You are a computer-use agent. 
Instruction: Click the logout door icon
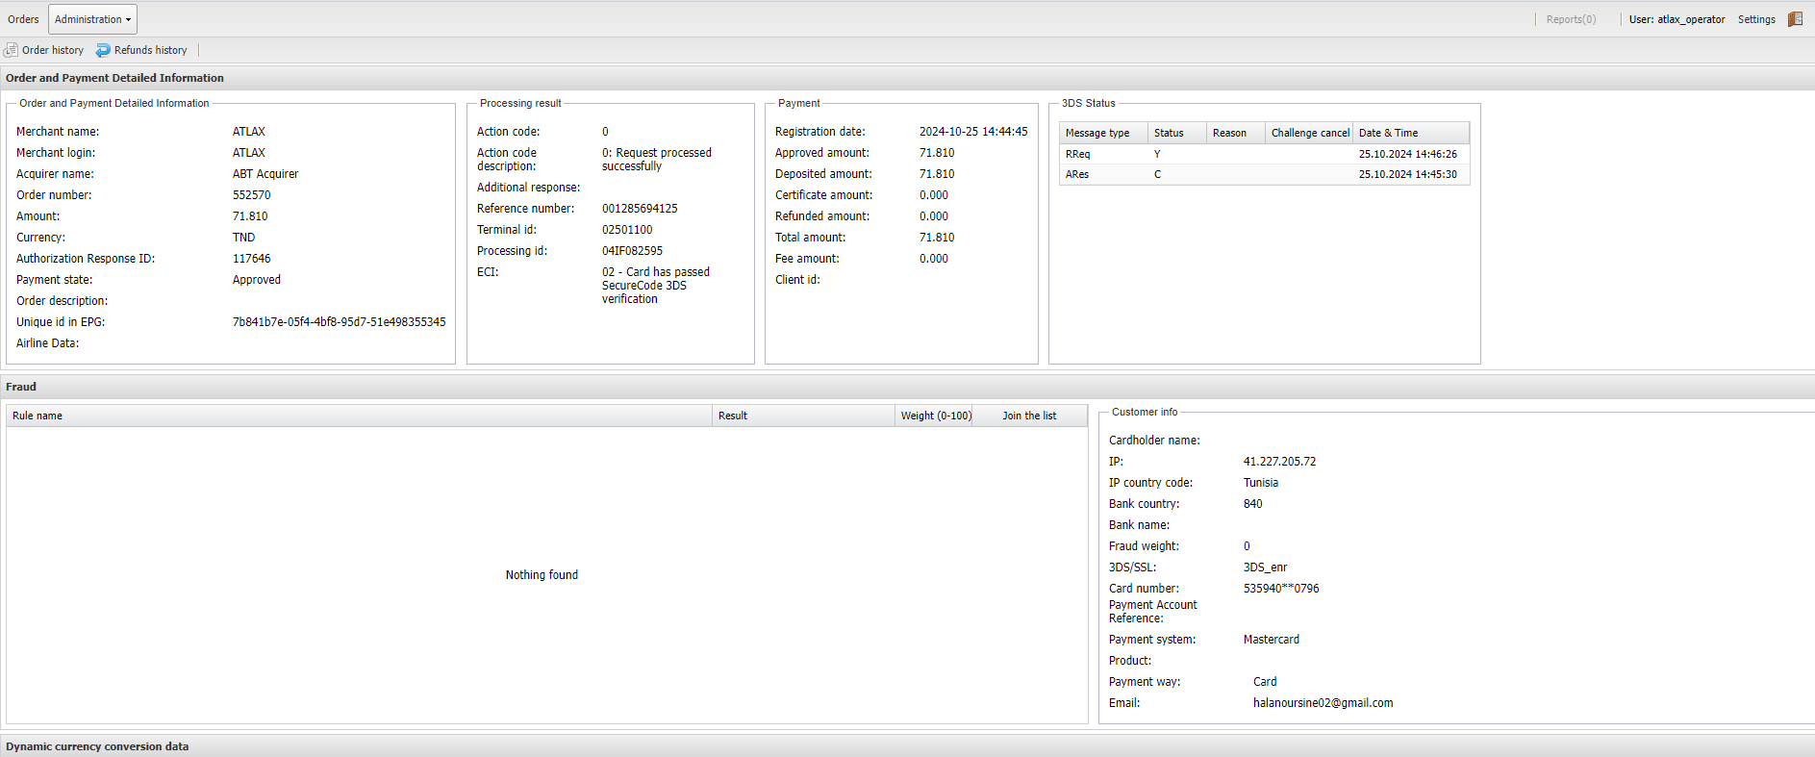coord(1795,19)
